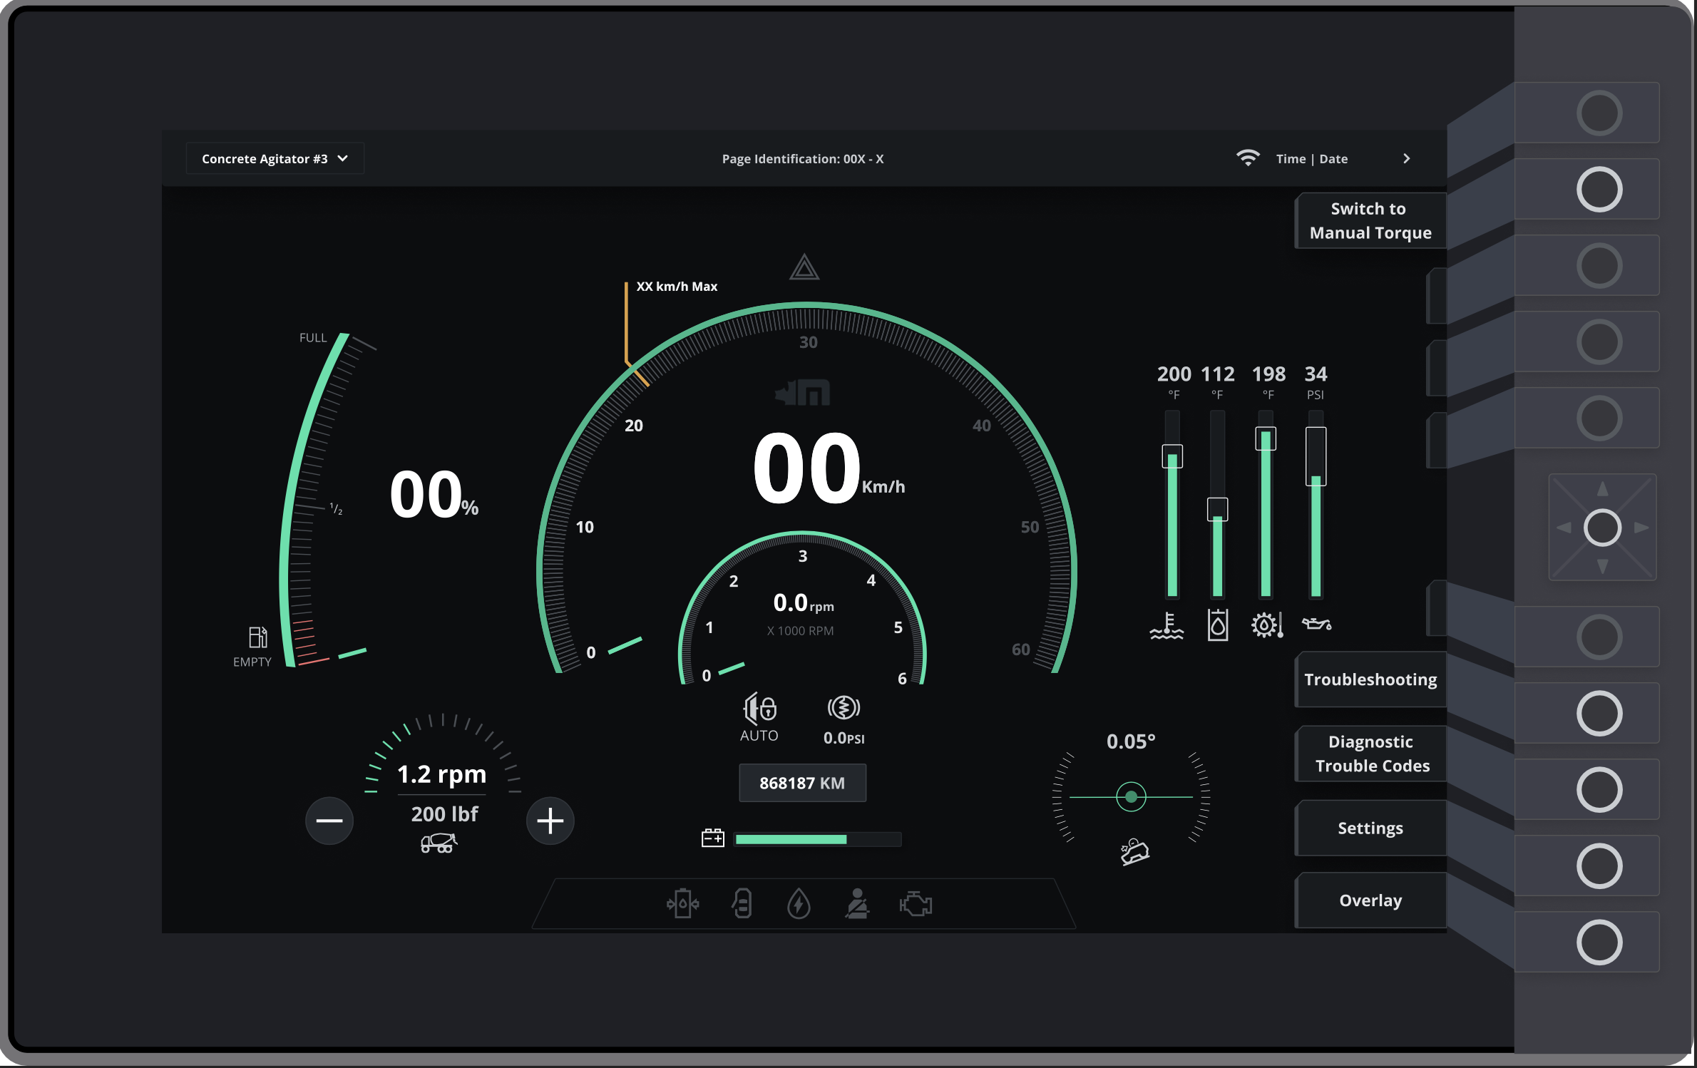Click the check engine warning icon
Screen dimensions: 1697x1068
pos(916,905)
